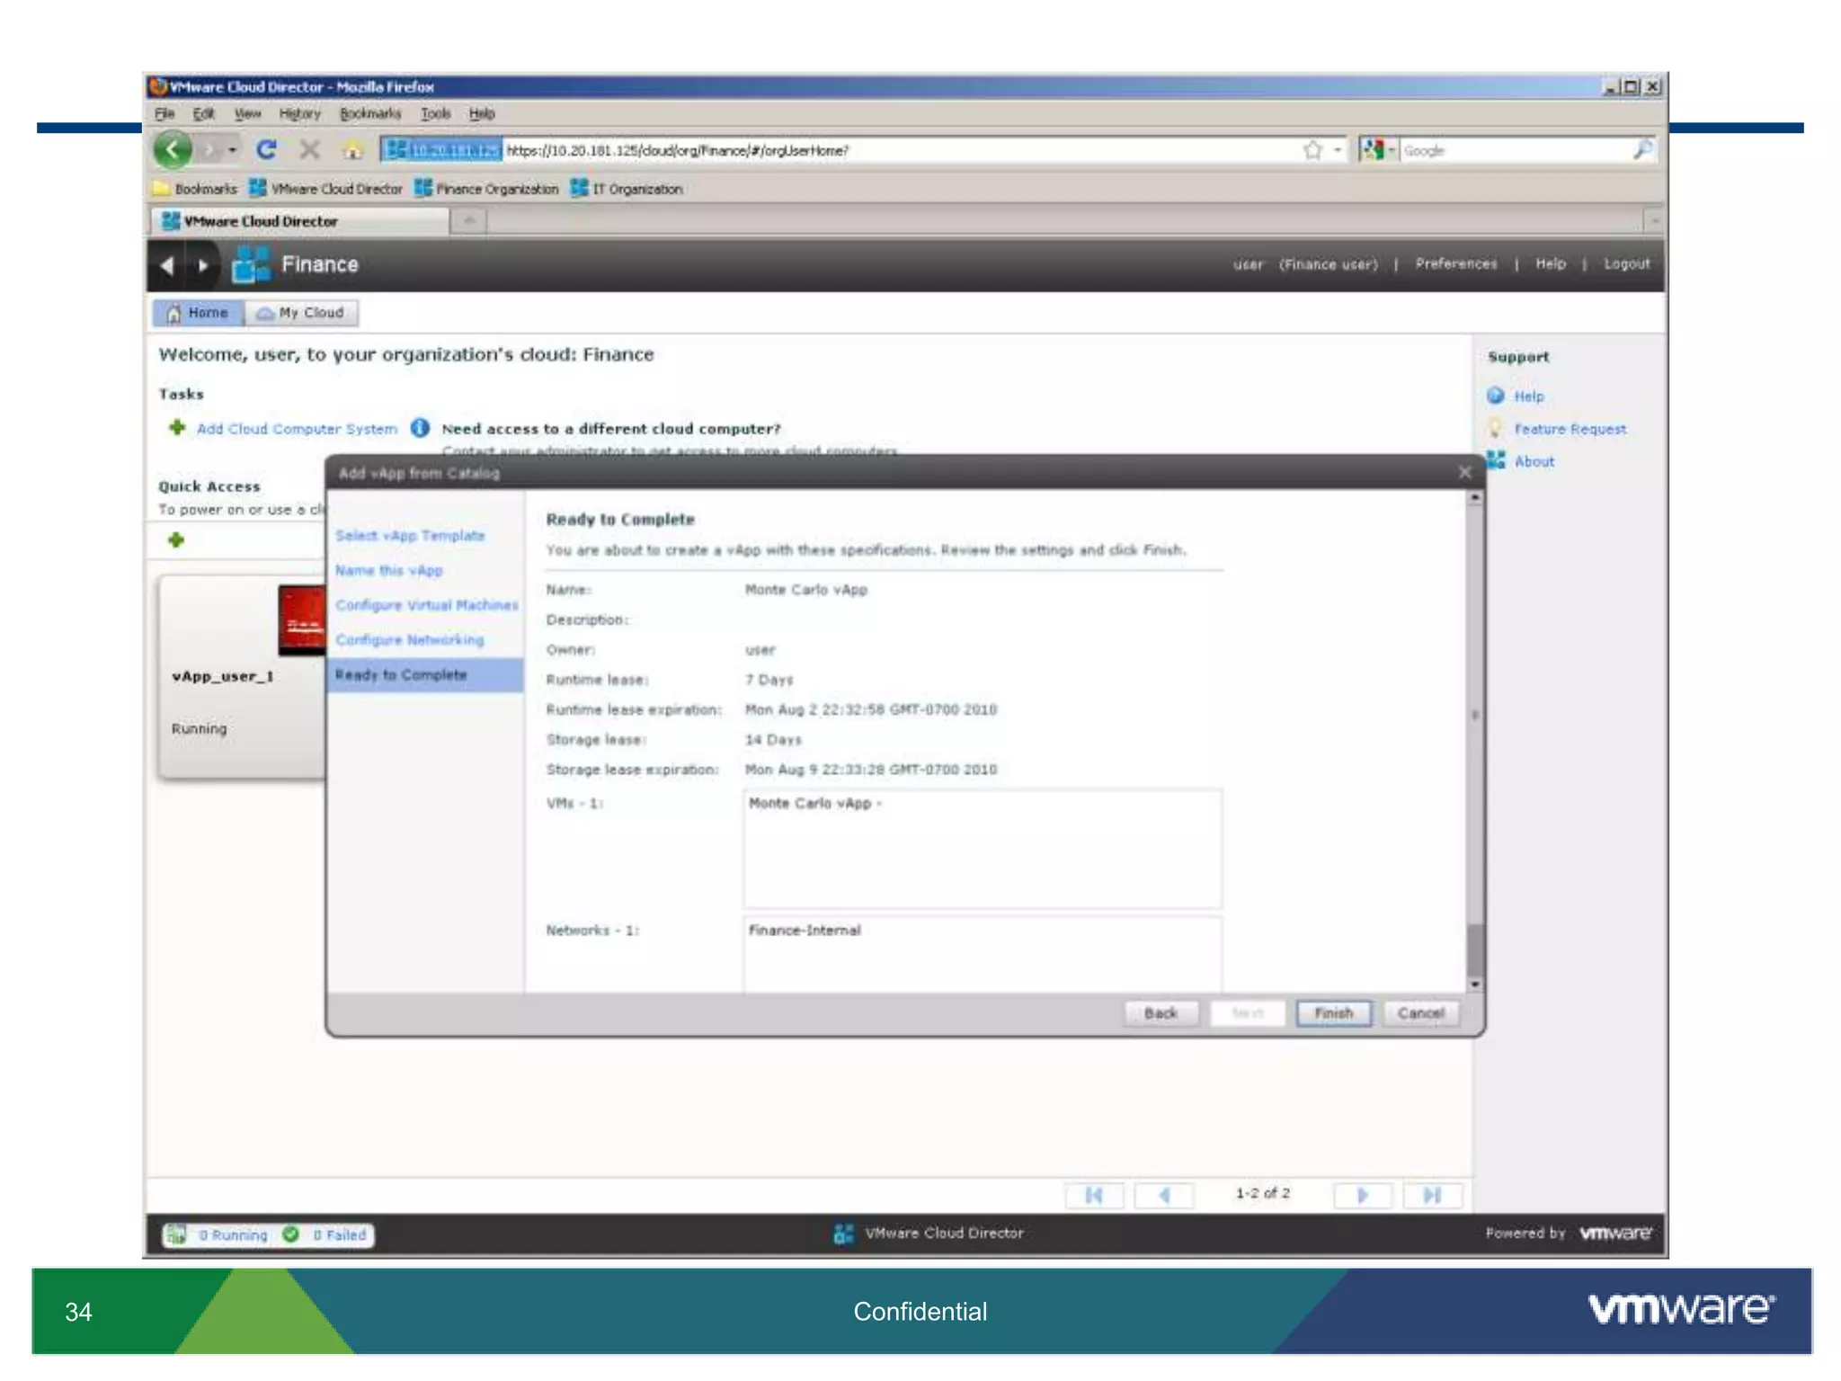Viewport: 1841px width, 1381px height.
Task: Open the new tab button
Action: (x=469, y=220)
